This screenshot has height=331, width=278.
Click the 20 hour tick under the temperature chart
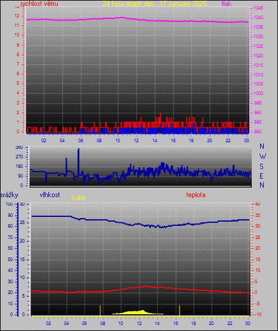(211, 323)
